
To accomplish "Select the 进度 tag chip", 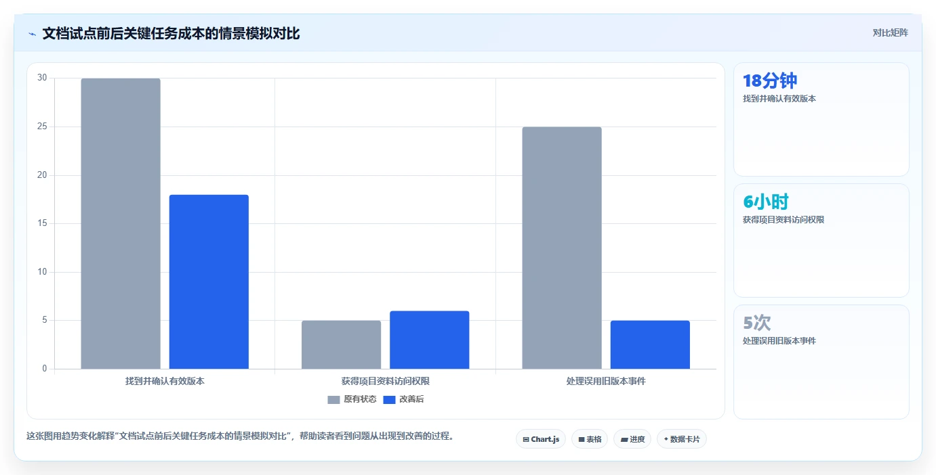I will point(632,439).
